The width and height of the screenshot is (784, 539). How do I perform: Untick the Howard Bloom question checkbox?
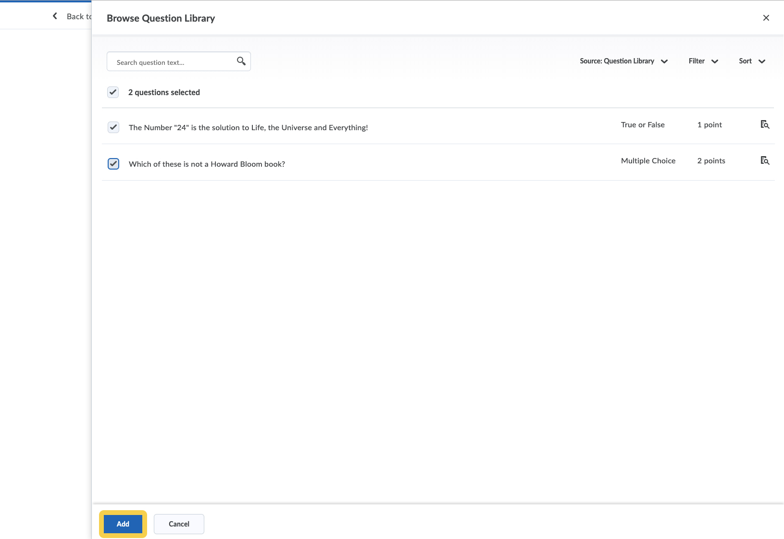tap(113, 164)
